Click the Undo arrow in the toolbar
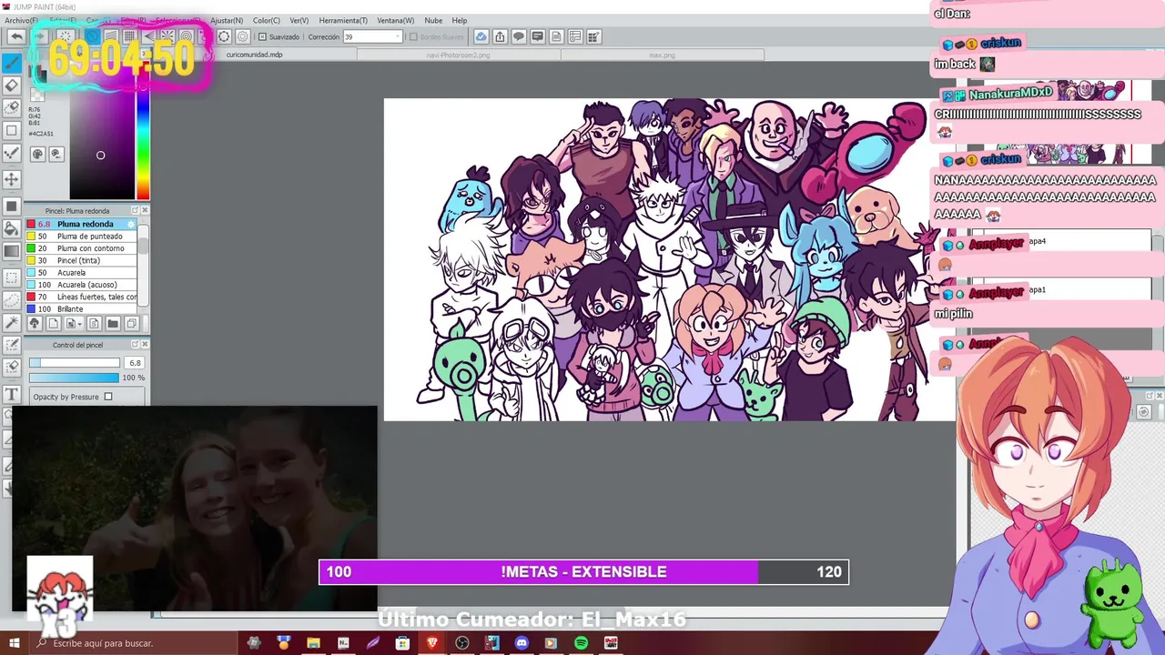1165x655 pixels. pyautogui.click(x=16, y=36)
